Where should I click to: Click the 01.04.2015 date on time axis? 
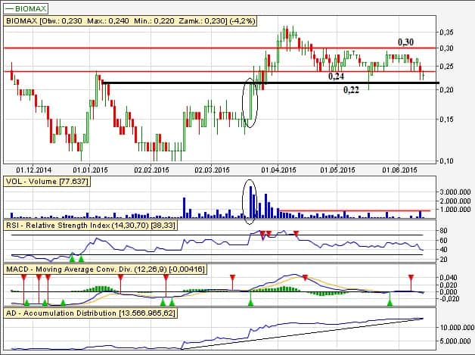click(x=275, y=169)
